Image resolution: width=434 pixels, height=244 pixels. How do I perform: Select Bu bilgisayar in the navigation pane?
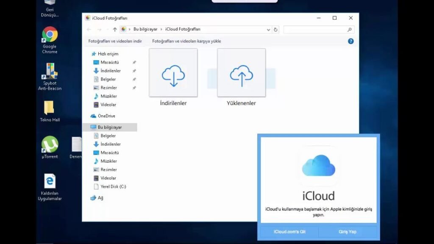click(110, 127)
